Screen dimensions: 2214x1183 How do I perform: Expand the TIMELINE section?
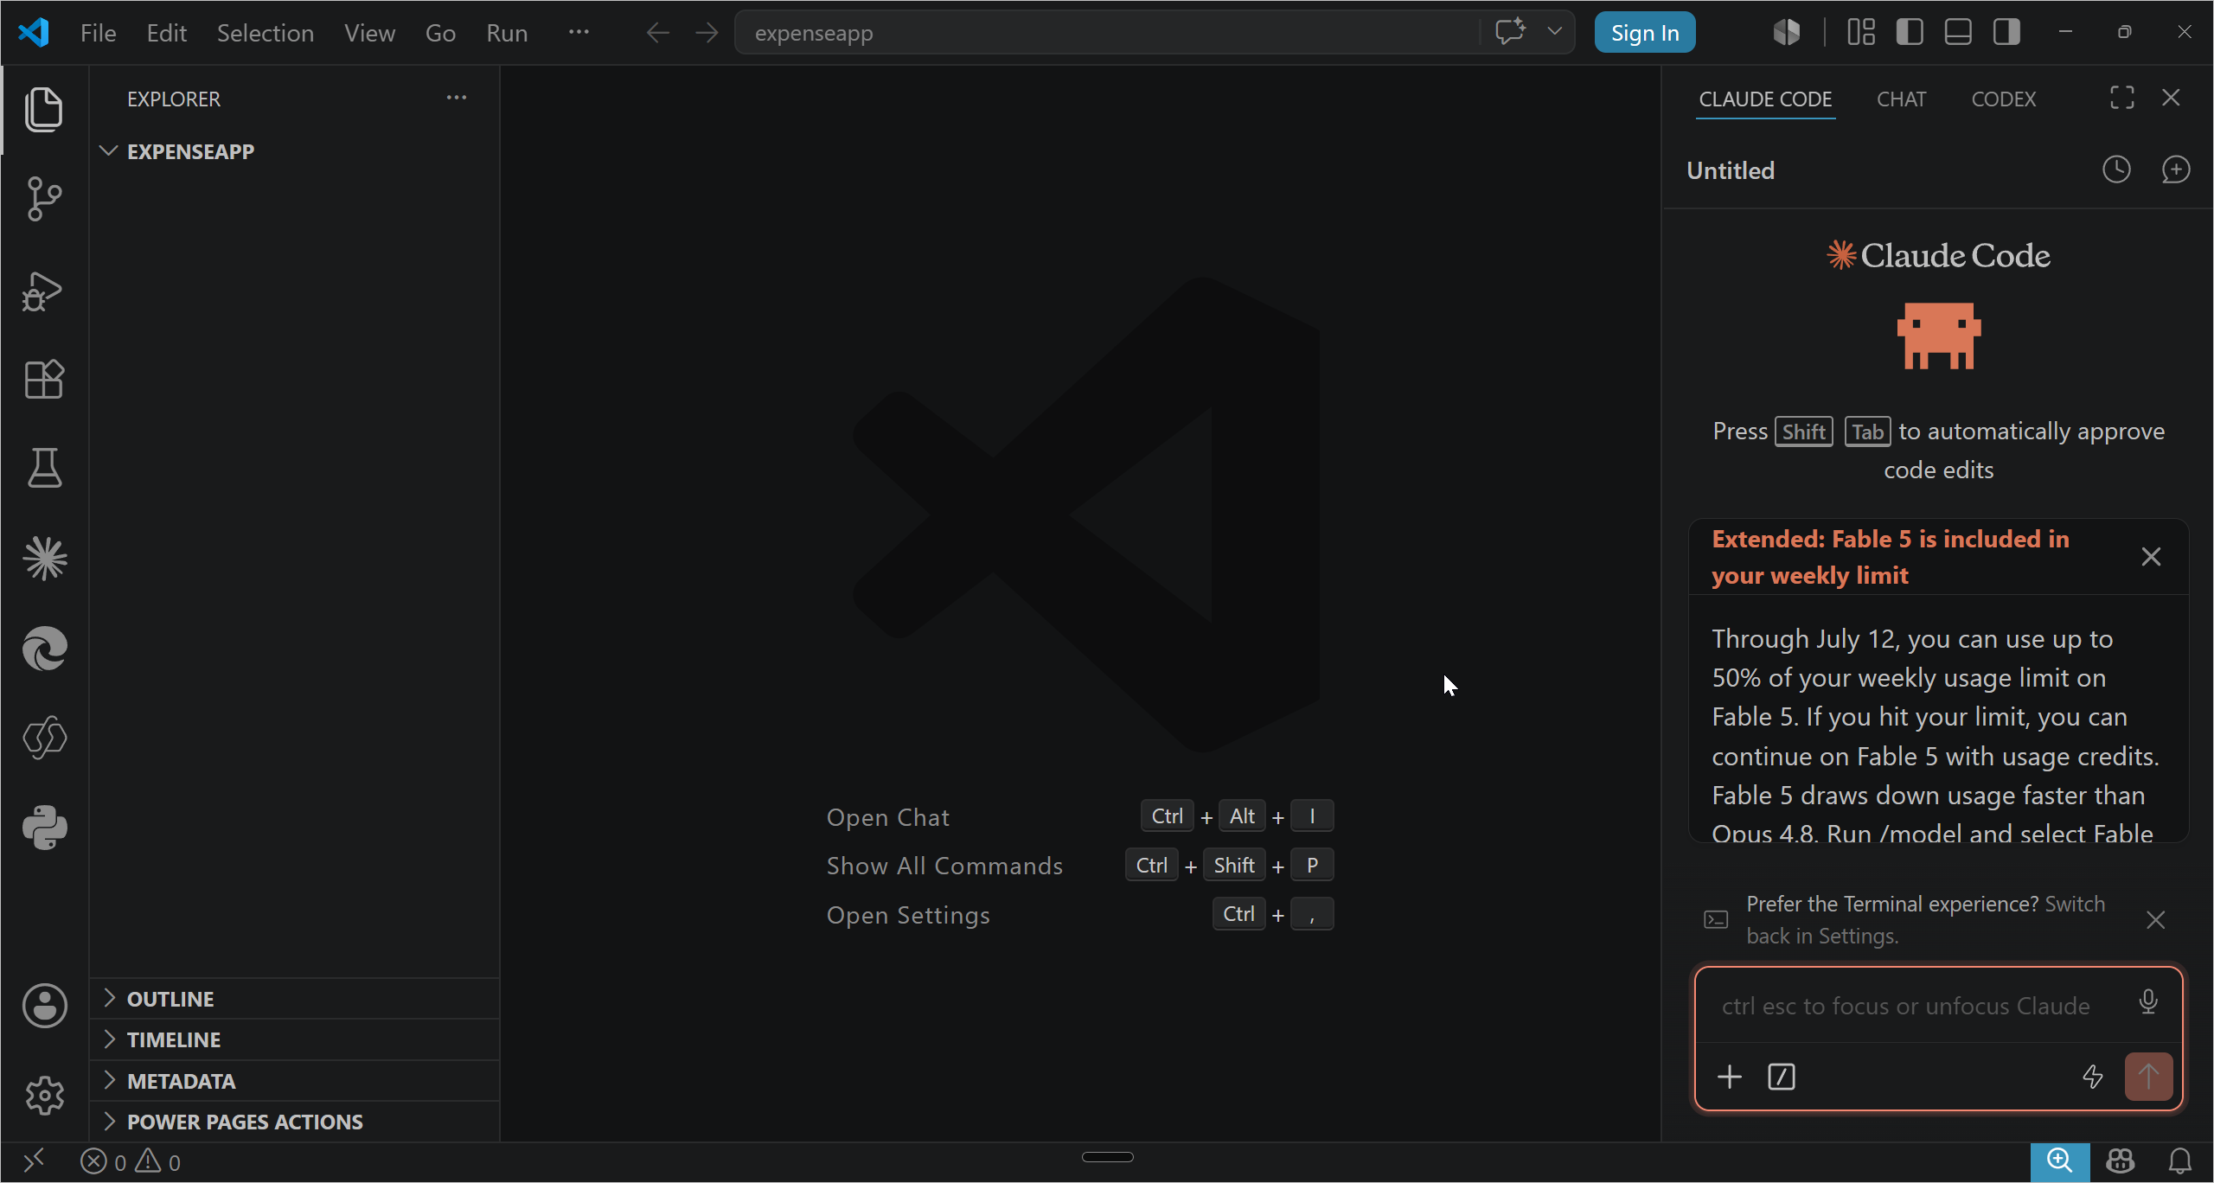294,1039
